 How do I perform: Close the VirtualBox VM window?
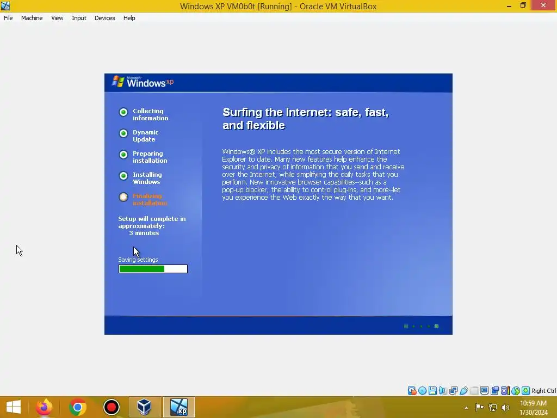point(543,5)
